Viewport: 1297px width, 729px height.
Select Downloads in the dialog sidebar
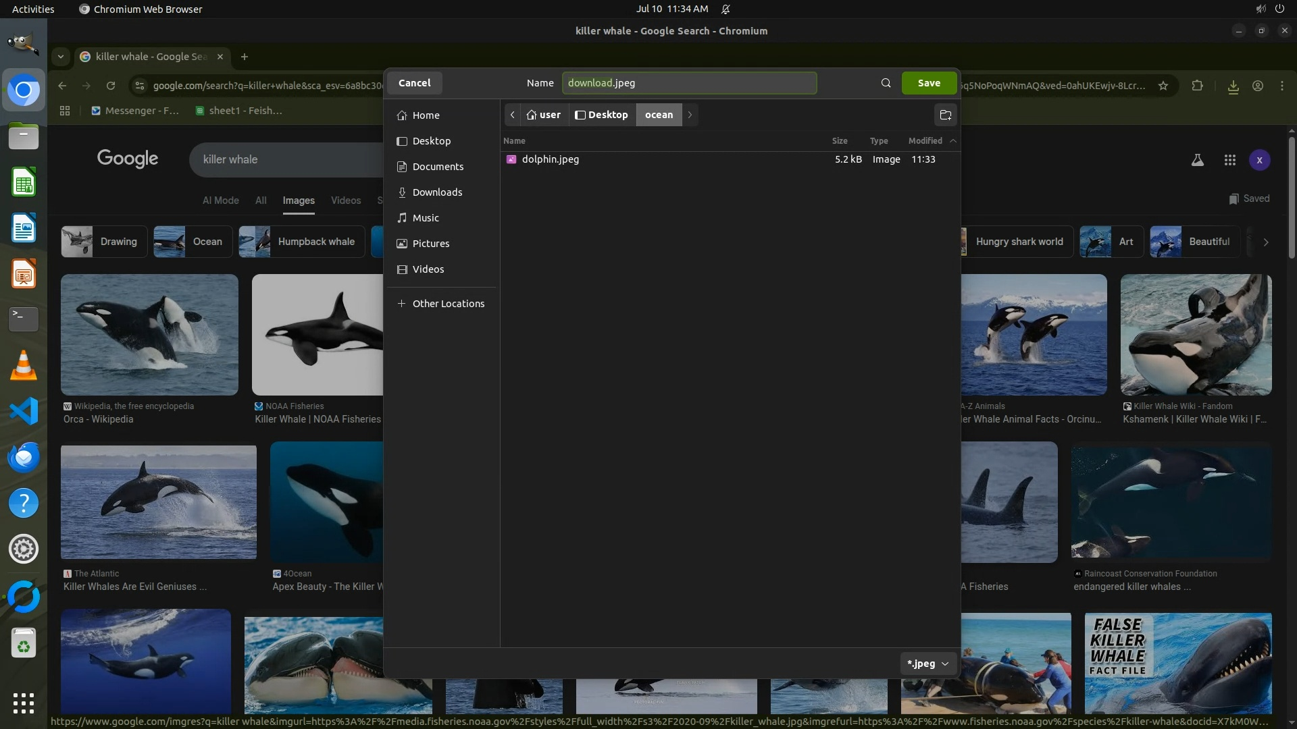click(x=437, y=192)
